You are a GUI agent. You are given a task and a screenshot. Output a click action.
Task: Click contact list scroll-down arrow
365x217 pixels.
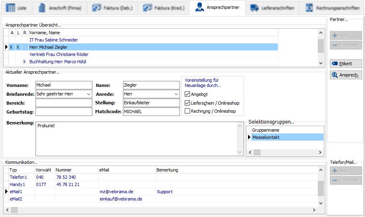coord(321,63)
